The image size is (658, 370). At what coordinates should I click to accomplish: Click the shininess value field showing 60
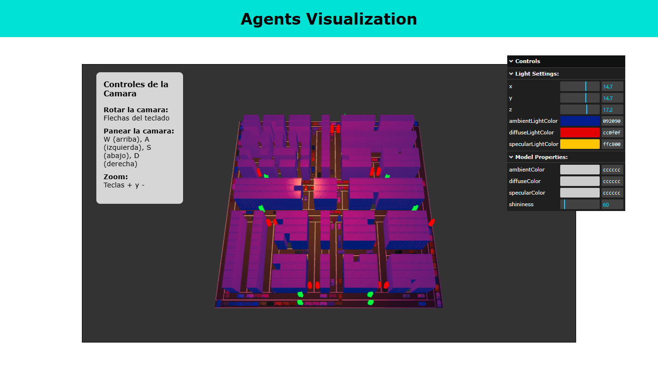612,205
